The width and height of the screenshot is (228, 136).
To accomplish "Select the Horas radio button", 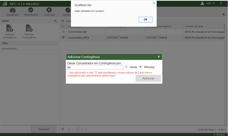I will click(x=126, y=67).
